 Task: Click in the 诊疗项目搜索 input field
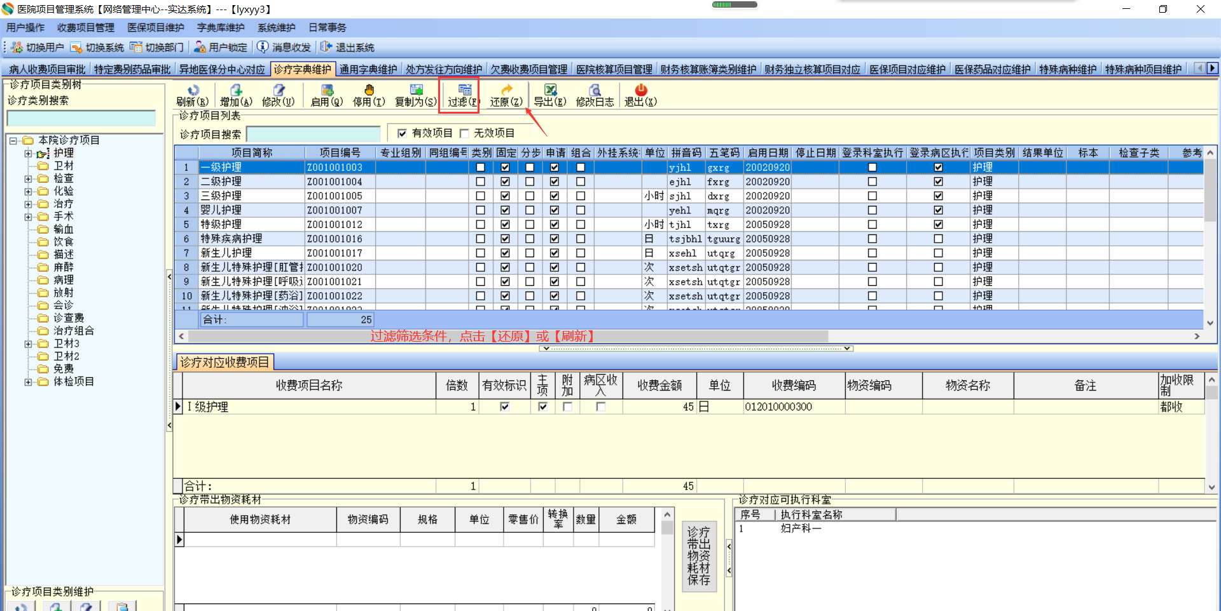point(313,134)
